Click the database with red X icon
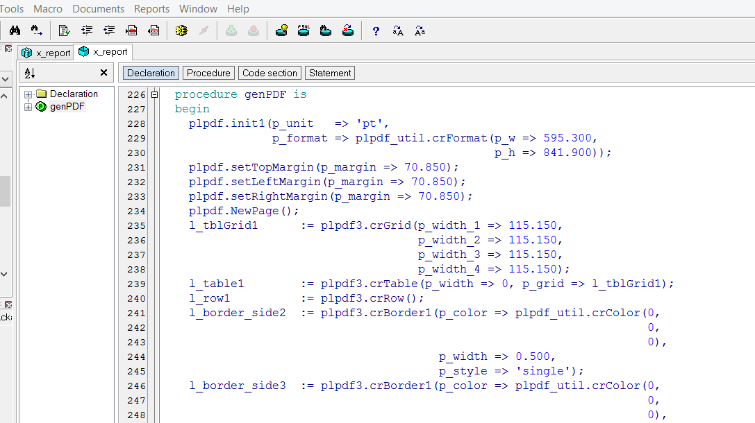 (348, 31)
